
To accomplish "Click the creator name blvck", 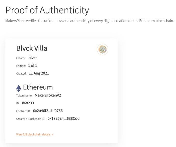I will tap(33, 58).
